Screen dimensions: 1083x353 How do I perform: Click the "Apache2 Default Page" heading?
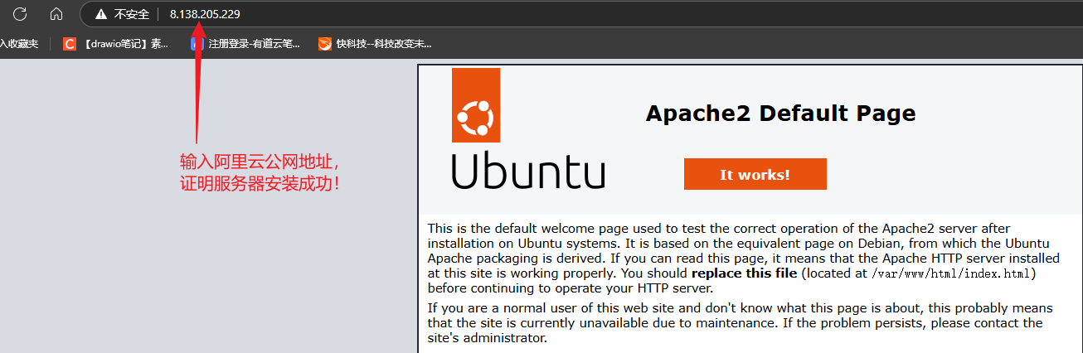pos(780,113)
